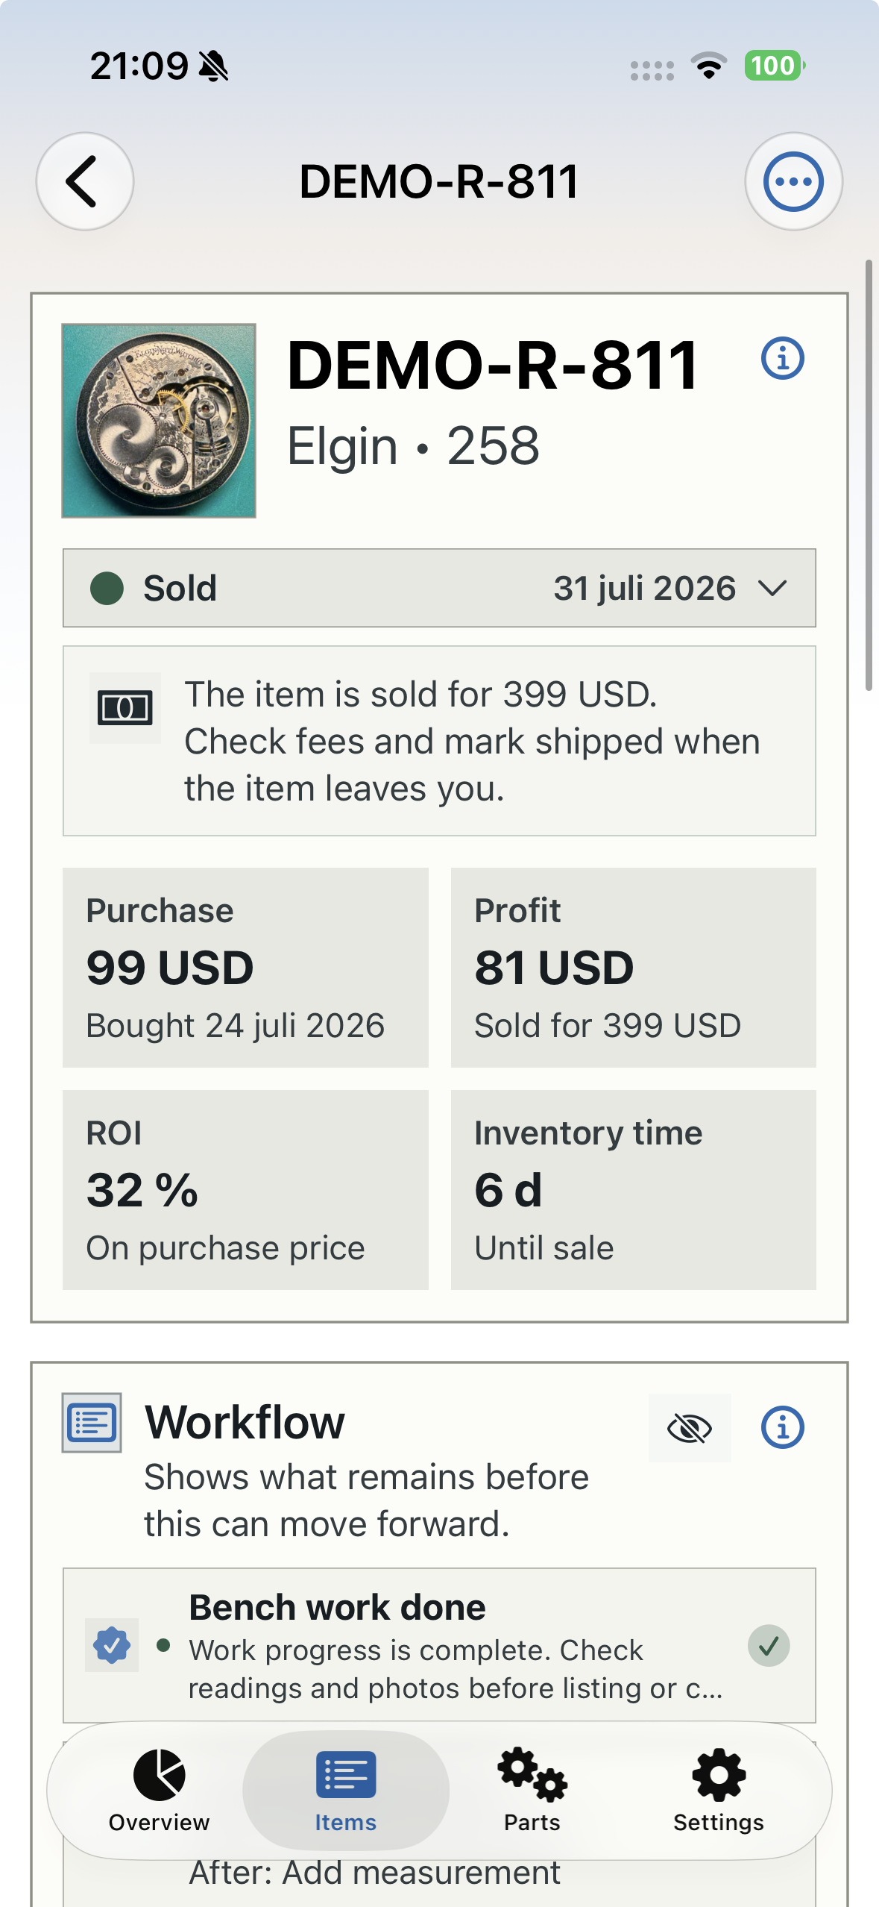Switch to the Parts tab
This screenshot has width=879, height=1907.
click(x=532, y=1791)
